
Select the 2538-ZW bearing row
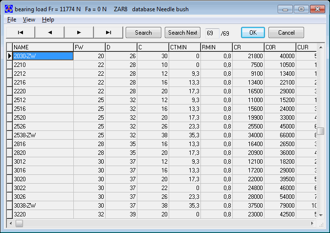click(43, 134)
